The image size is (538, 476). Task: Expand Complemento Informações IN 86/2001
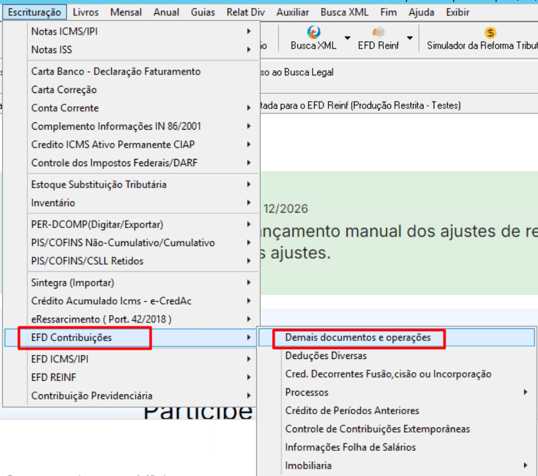130,126
